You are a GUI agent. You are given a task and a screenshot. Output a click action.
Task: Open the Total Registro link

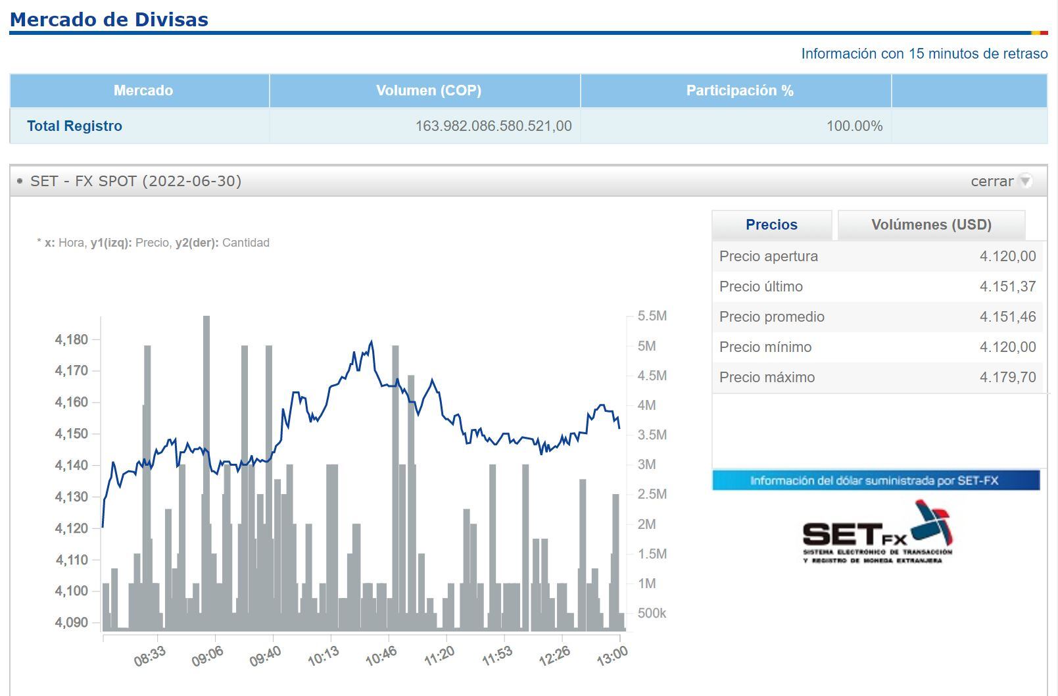tap(74, 126)
